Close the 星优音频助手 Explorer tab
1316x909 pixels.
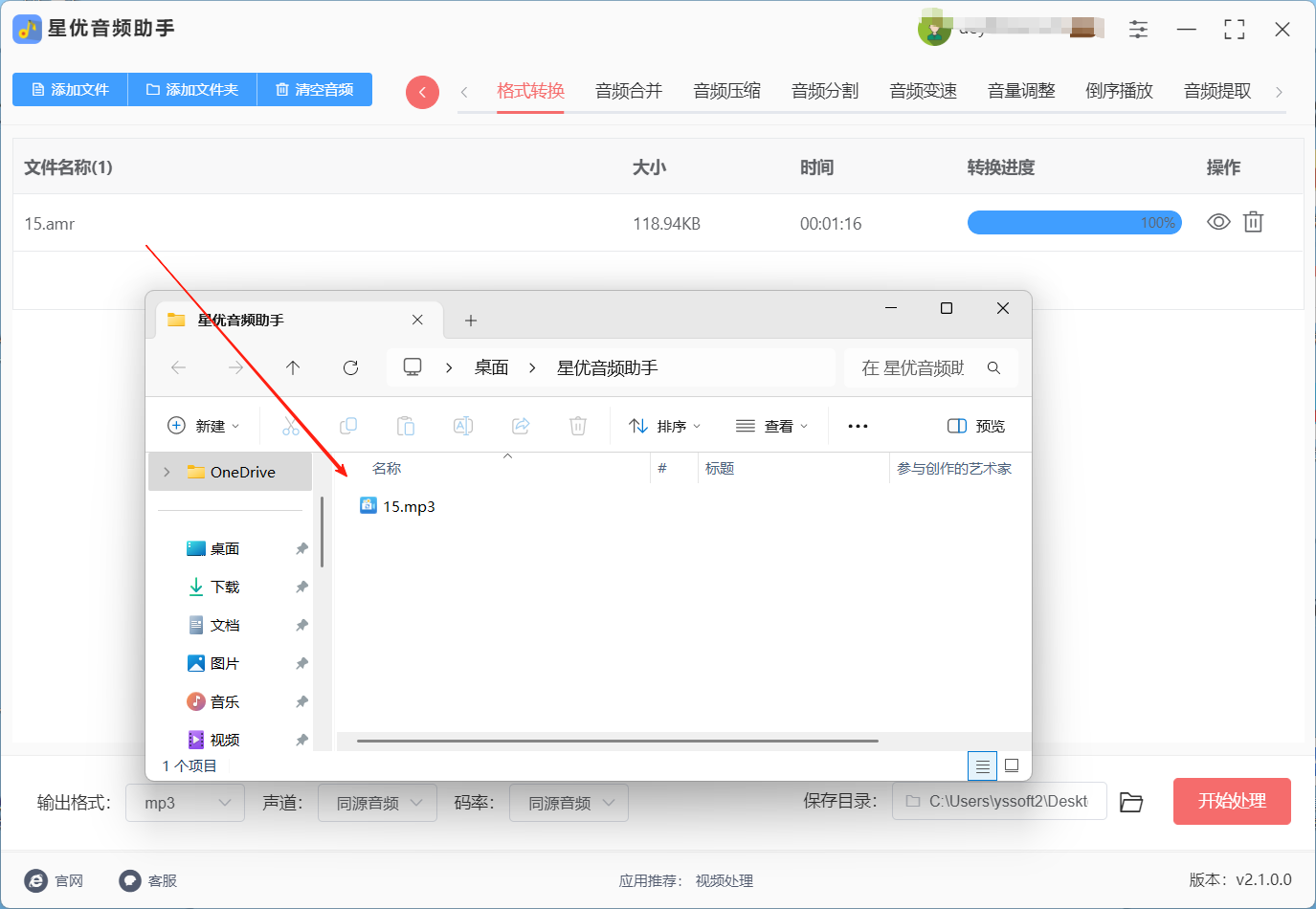click(417, 320)
